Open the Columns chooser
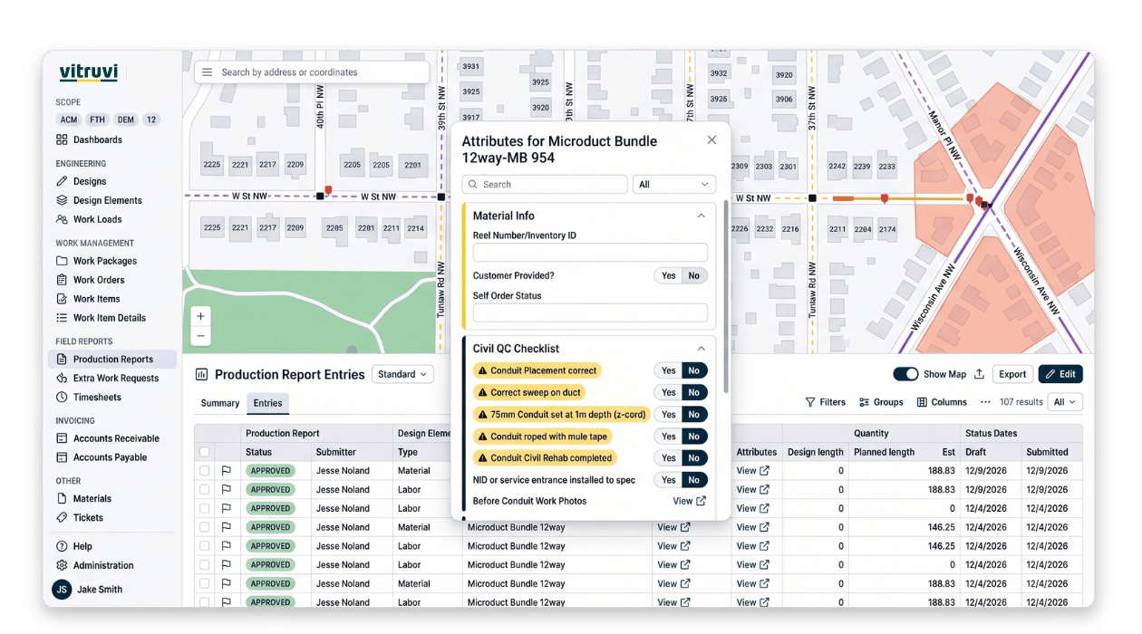This screenshot has width=1142, height=634. [942, 402]
